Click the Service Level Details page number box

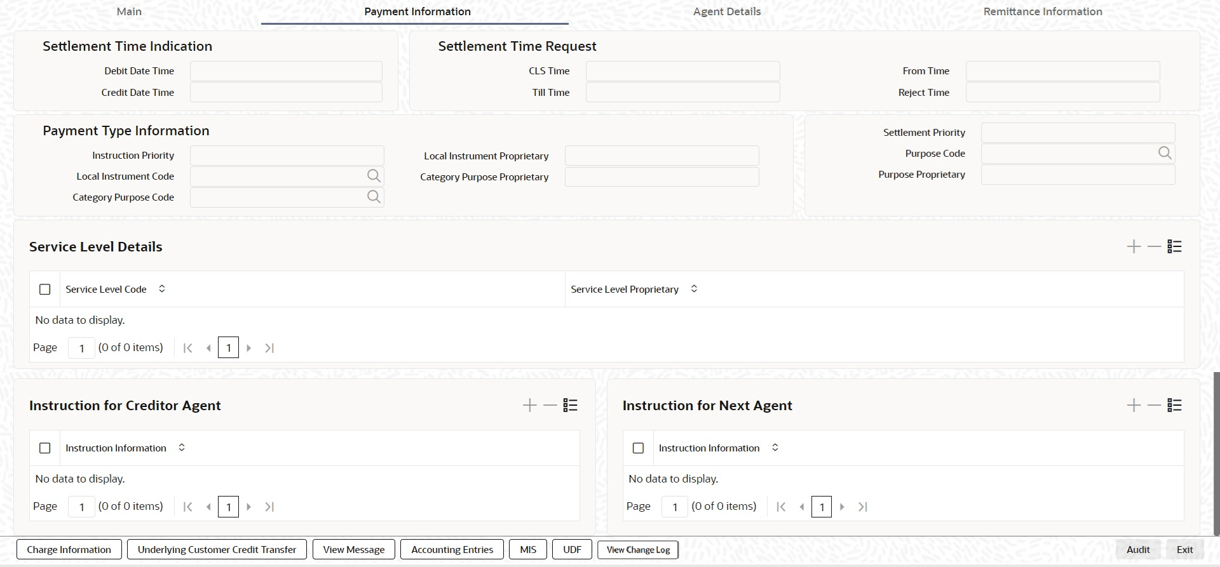pyautogui.click(x=81, y=348)
